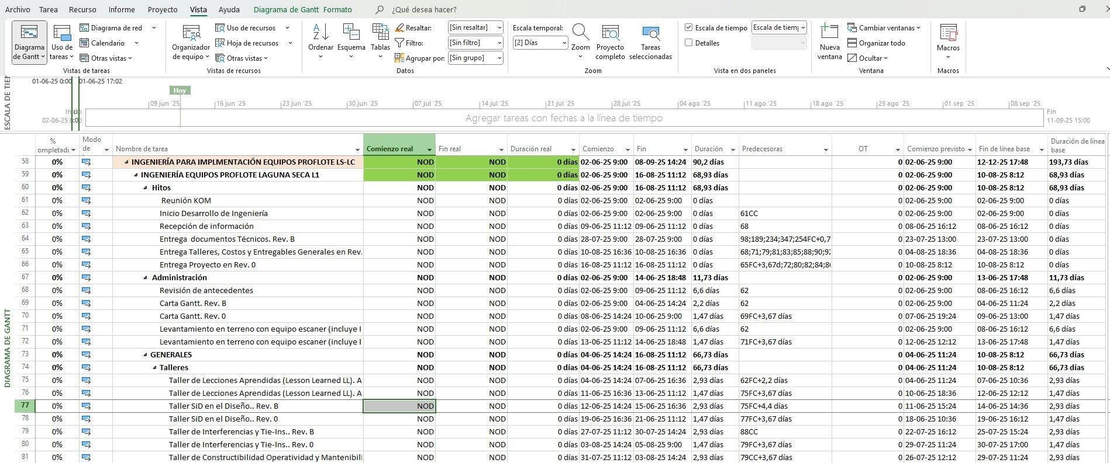The height and width of the screenshot is (463, 1110).
Task: Open the Esquema outline tool
Action: click(351, 34)
